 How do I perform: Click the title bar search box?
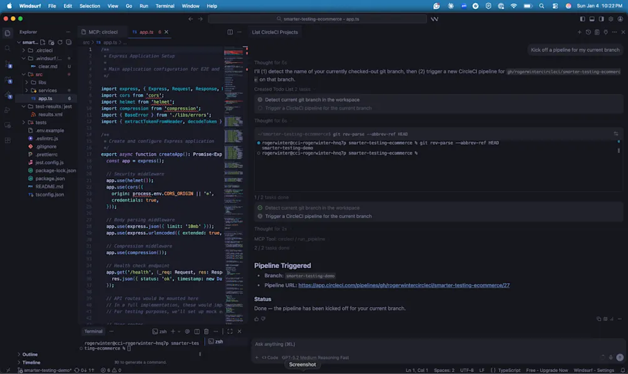click(317, 19)
